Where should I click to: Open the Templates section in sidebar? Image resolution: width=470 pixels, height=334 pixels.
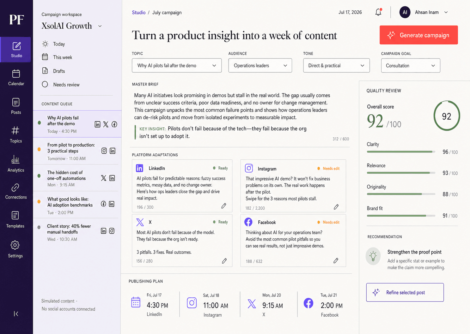pyautogui.click(x=15, y=220)
